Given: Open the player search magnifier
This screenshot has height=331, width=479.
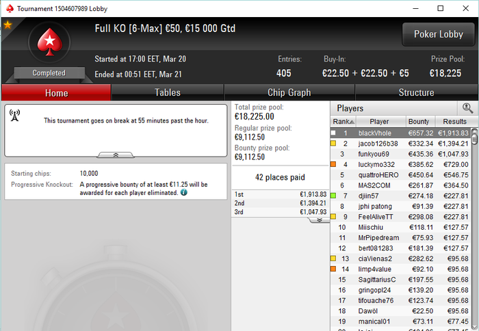Looking at the screenshot, I should (467, 108).
